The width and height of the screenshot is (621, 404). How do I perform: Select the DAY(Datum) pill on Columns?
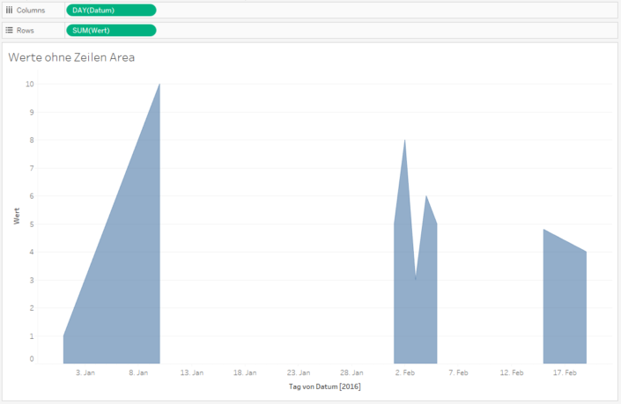pyautogui.click(x=111, y=11)
